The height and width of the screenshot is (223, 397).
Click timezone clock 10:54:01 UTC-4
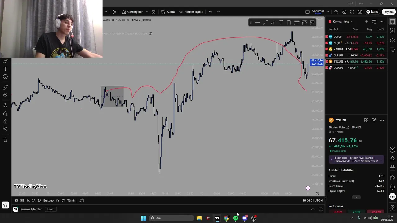(x=312, y=200)
